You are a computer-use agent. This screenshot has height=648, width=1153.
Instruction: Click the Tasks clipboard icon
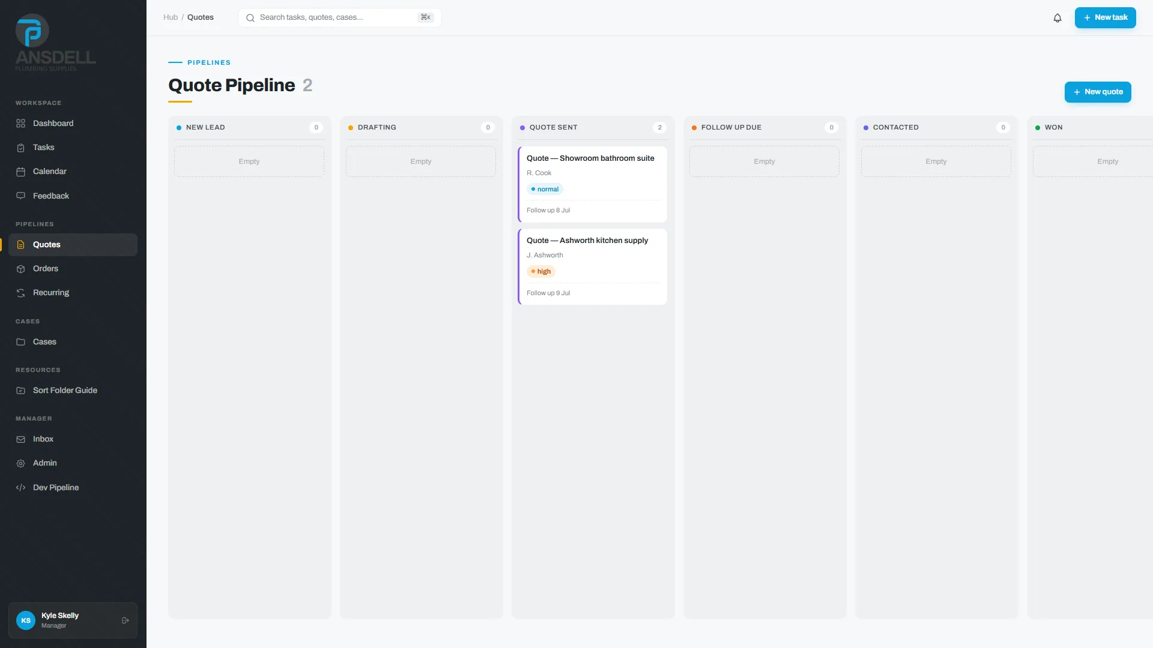click(x=21, y=148)
